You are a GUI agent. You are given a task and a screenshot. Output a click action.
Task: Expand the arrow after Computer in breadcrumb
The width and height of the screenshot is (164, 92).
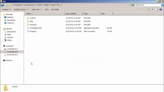point(23,5)
